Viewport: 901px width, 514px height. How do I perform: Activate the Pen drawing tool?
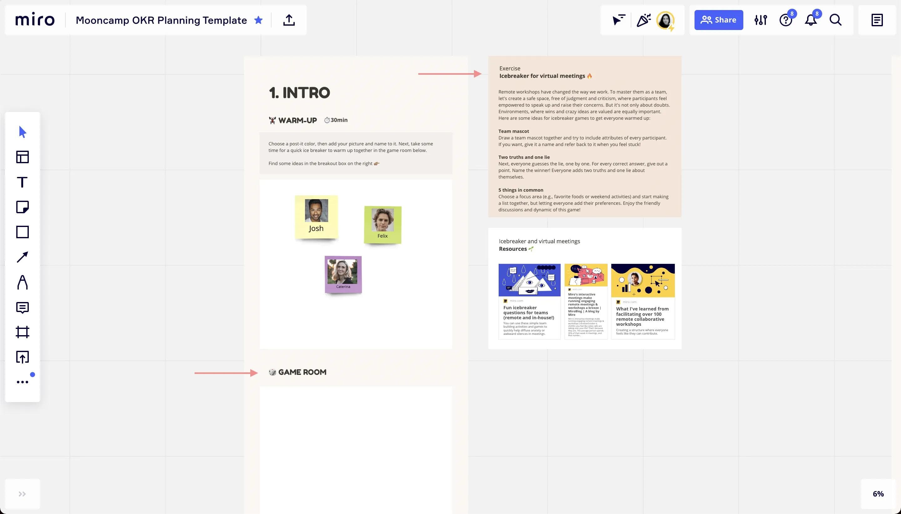click(22, 282)
